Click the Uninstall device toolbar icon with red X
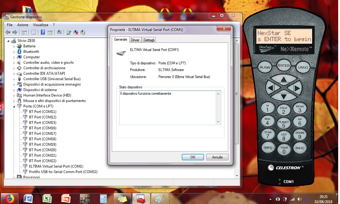 [x=76, y=32]
